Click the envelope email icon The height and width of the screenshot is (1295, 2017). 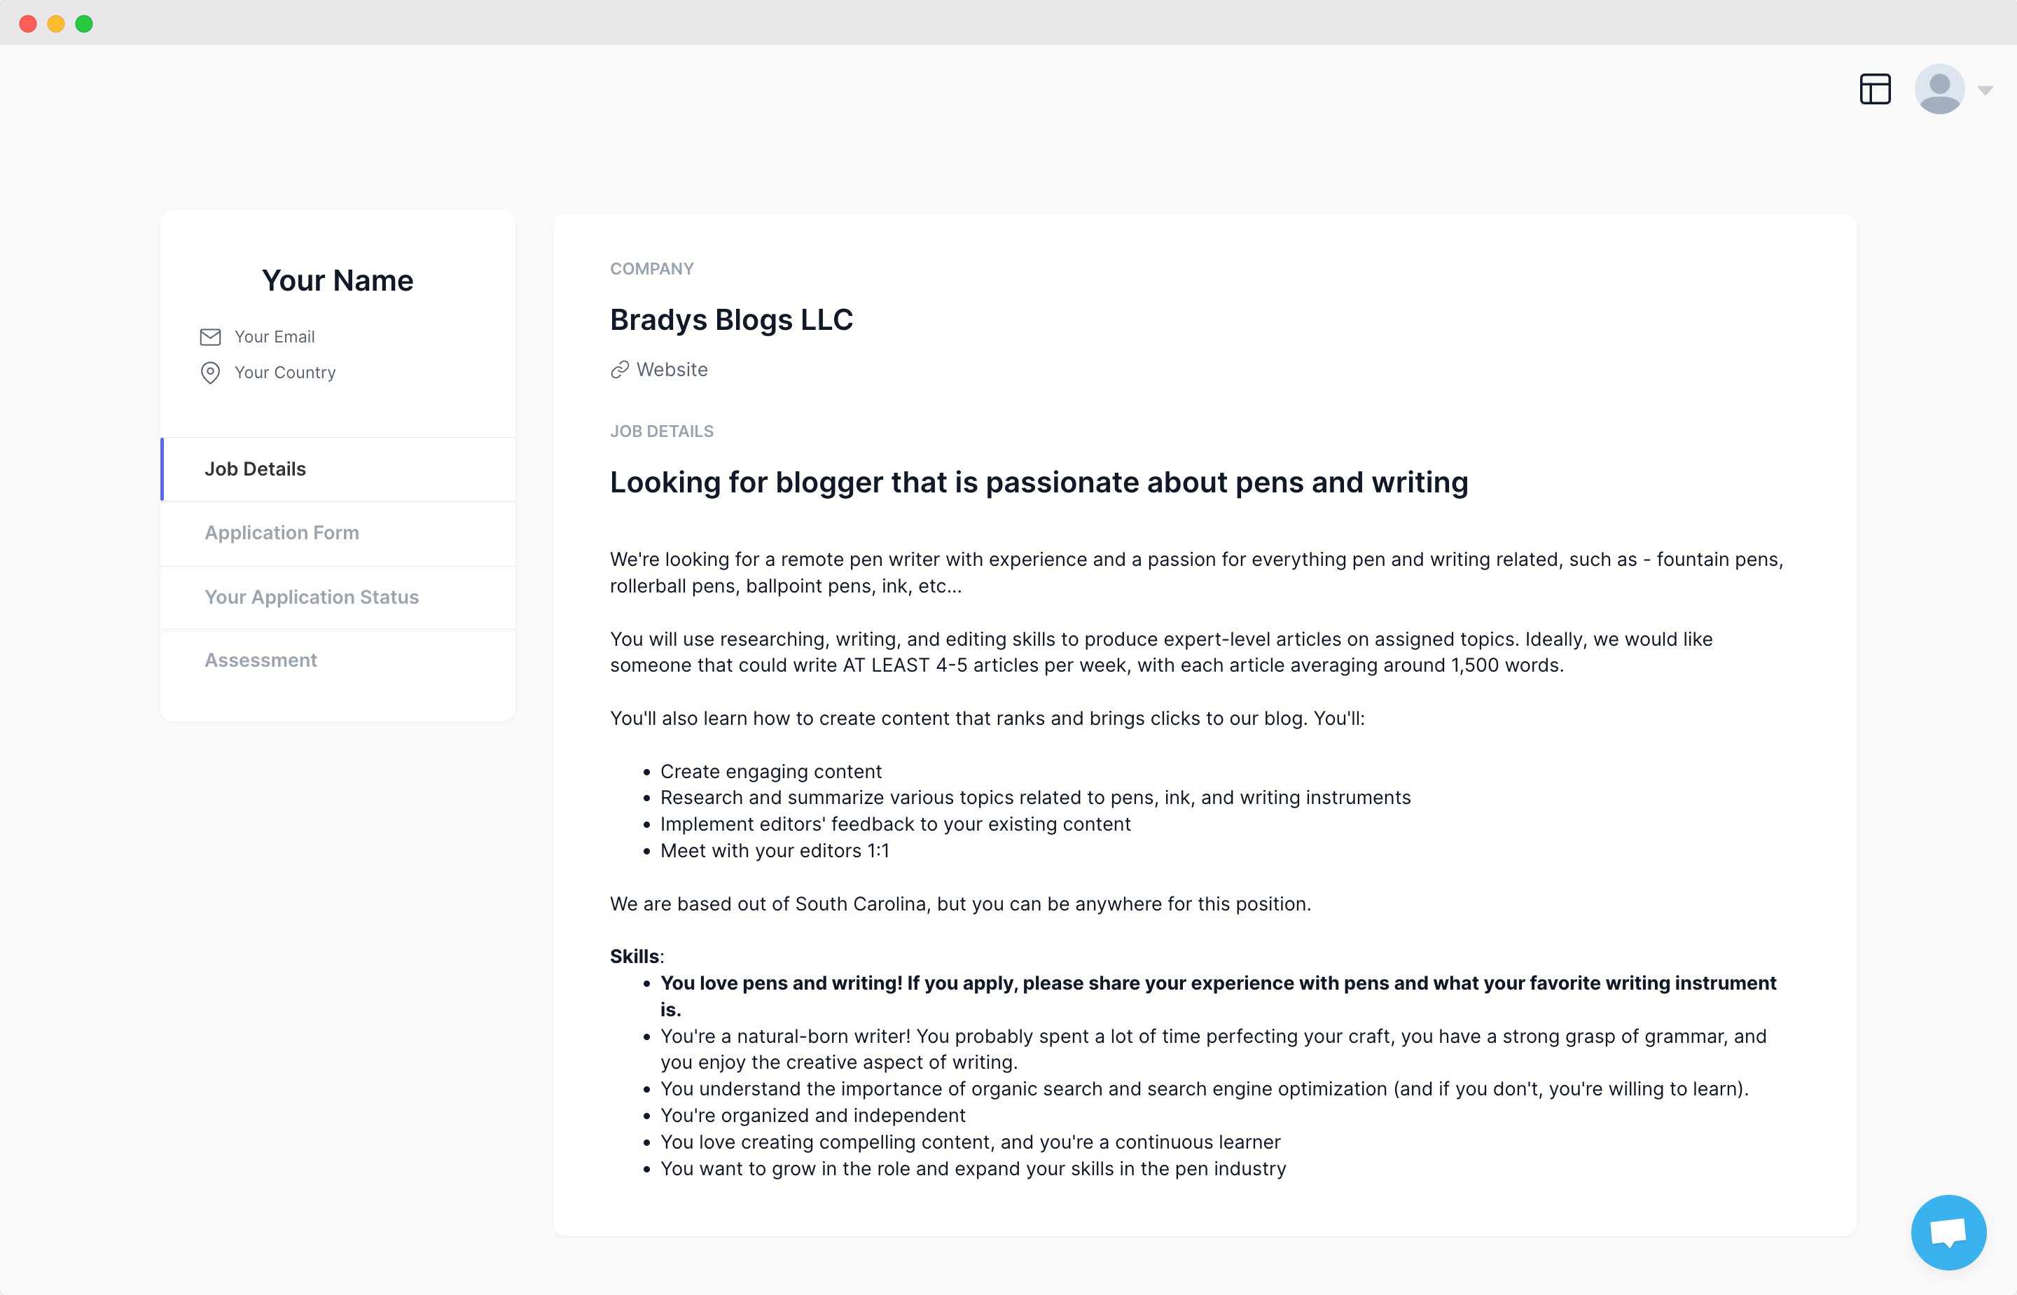tap(210, 337)
